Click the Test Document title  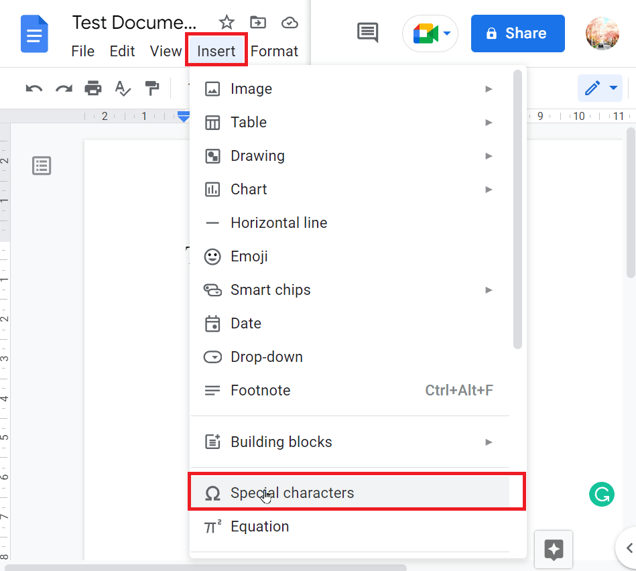click(x=134, y=23)
